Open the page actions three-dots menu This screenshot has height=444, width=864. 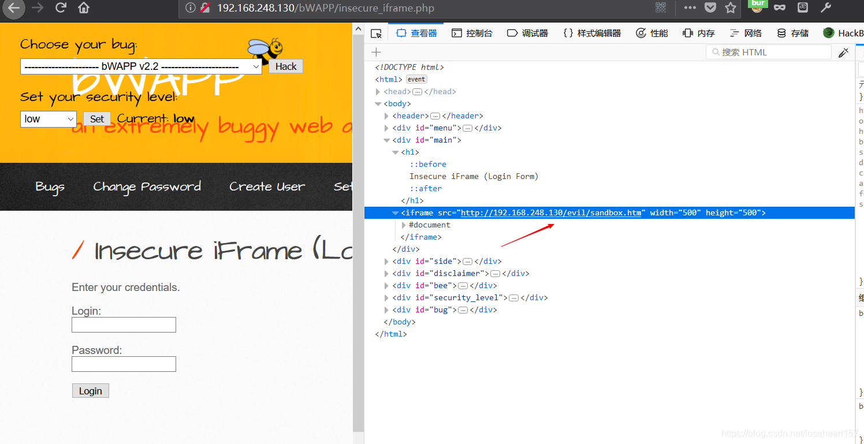coord(690,8)
